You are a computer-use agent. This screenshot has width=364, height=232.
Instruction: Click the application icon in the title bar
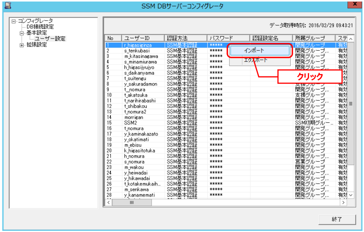[x=8, y=5]
